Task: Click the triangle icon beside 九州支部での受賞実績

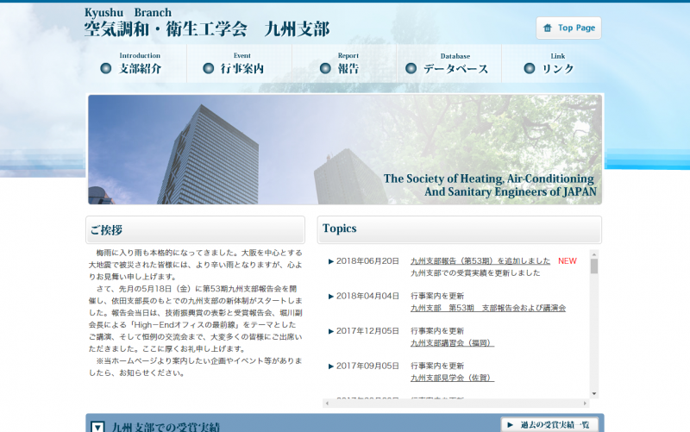Action: coord(97,427)
